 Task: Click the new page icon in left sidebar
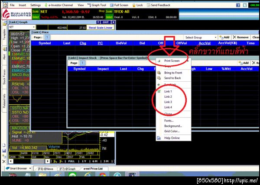coord(4,145)
